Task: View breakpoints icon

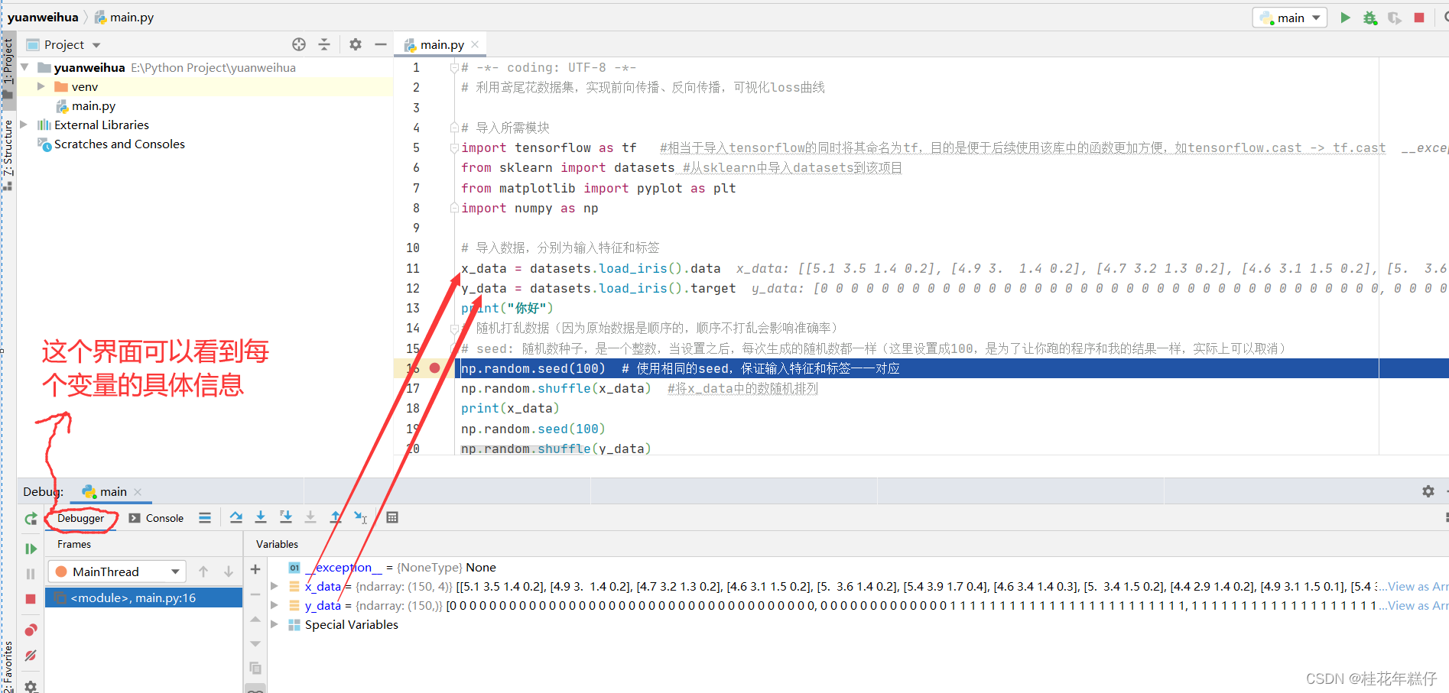Action: [31, 630]
